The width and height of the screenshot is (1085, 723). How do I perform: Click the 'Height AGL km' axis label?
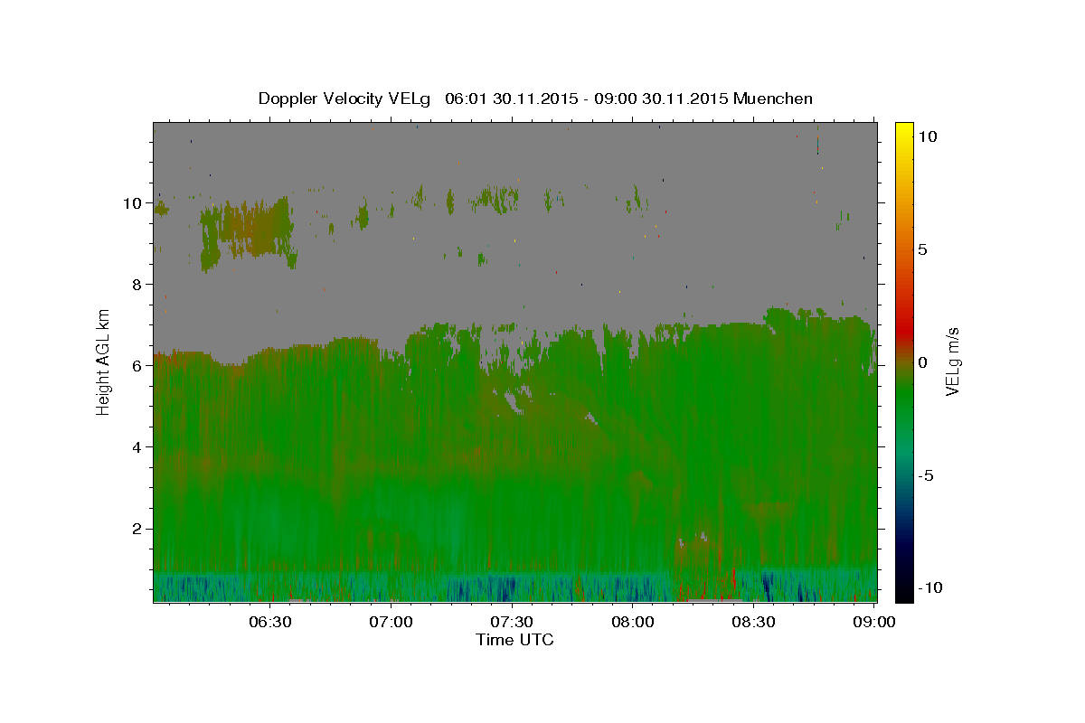point(104,361)
